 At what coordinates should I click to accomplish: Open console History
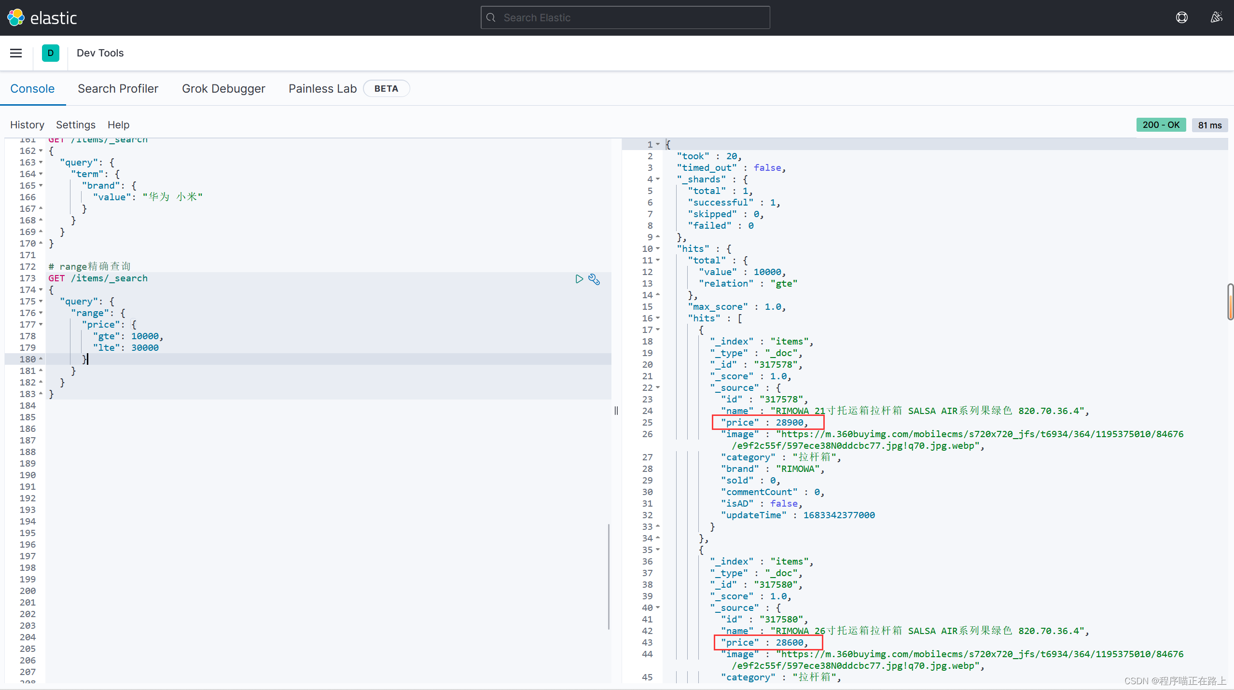pos(27,125)
